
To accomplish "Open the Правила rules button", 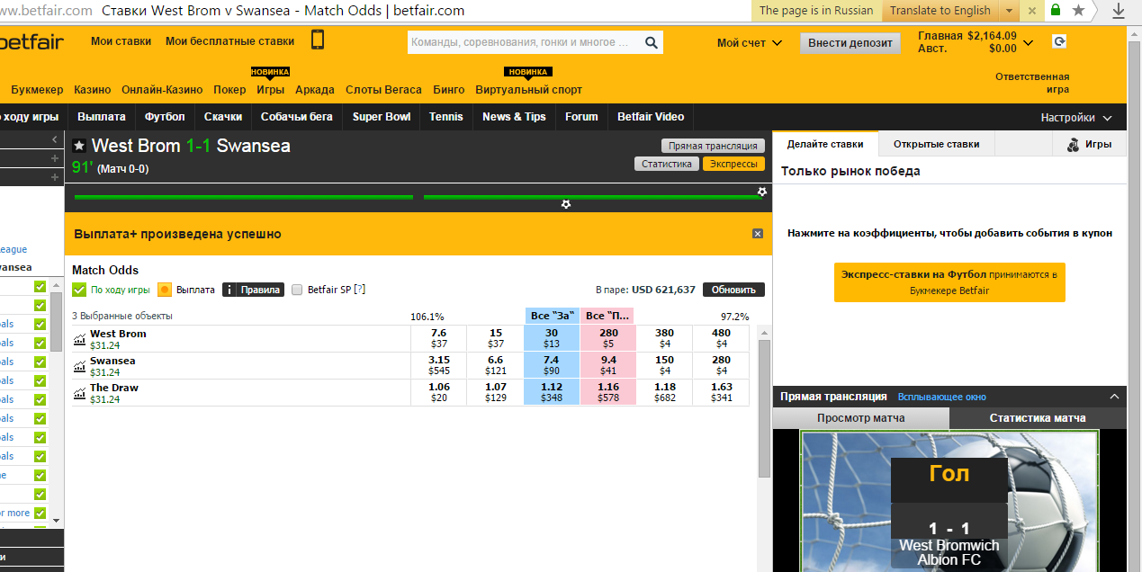I will tap(253, 290).
